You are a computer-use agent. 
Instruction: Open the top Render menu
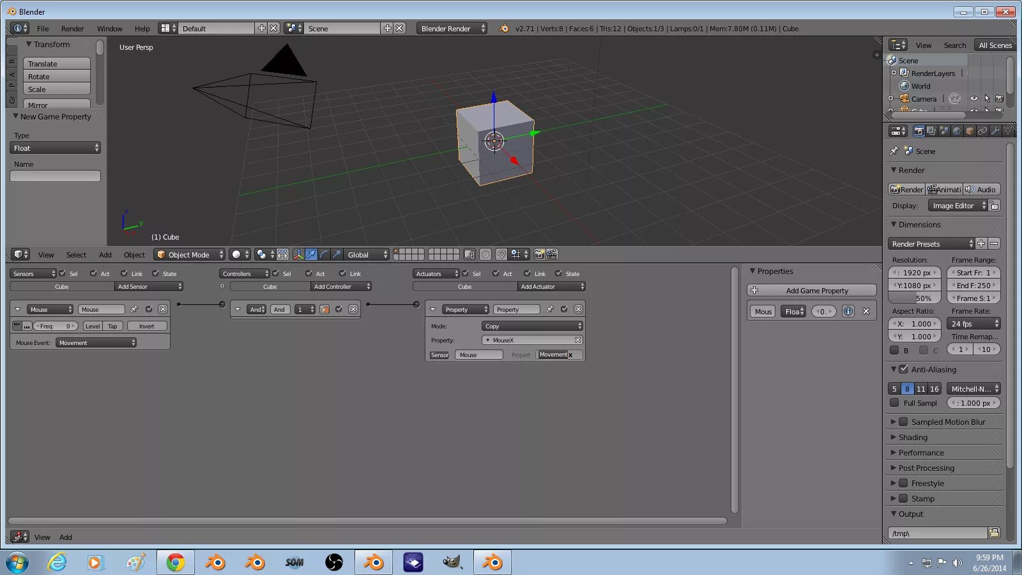(x=72, y=29)
